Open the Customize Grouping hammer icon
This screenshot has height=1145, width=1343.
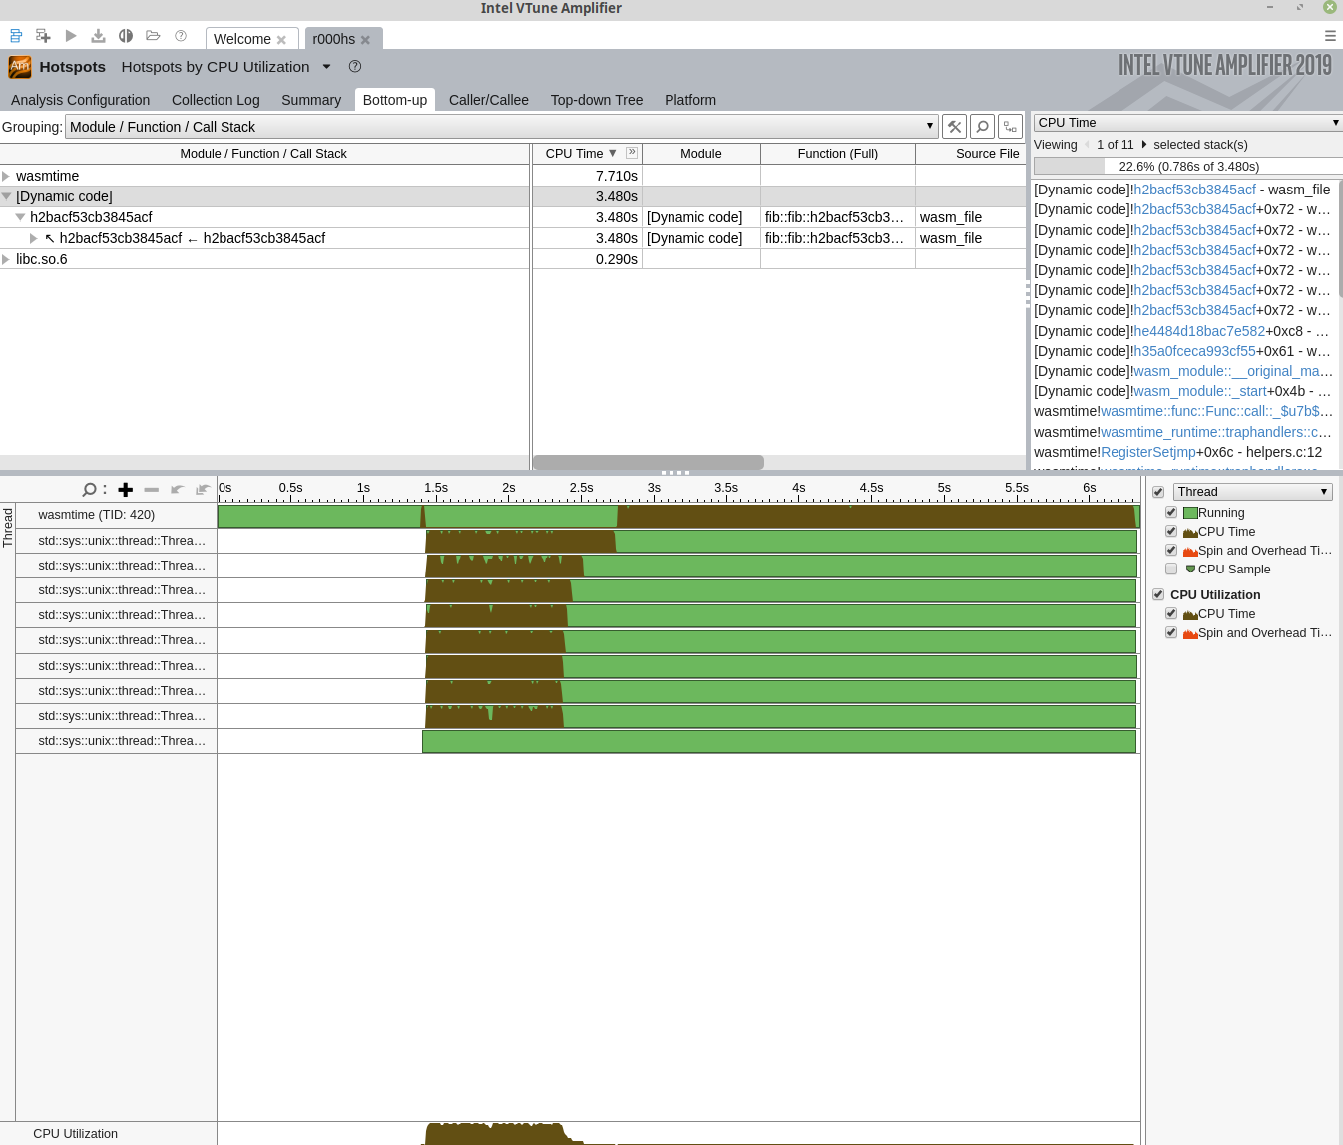(954, 126)
